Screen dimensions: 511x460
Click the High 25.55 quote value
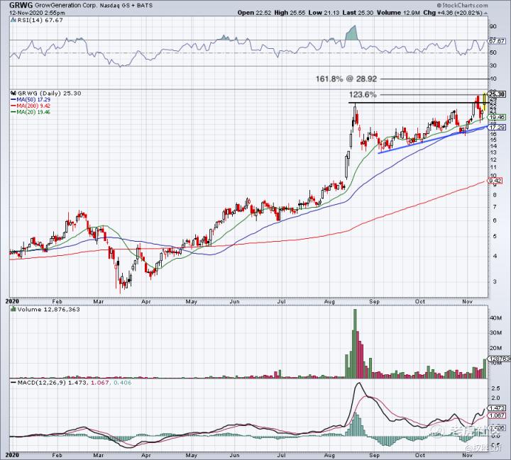(x=290, y=13)
